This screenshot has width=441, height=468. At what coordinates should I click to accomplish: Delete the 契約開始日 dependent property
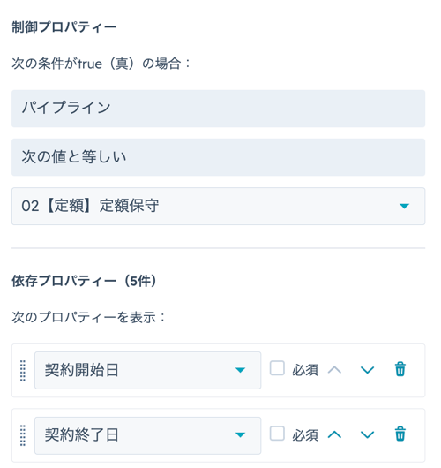(400, 369)
